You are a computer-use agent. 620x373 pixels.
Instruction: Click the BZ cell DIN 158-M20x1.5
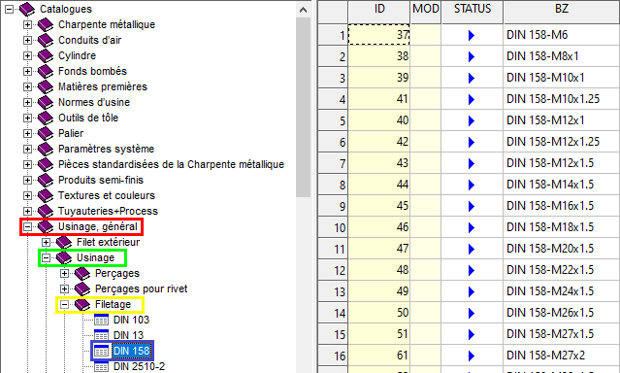pos(562,249)
